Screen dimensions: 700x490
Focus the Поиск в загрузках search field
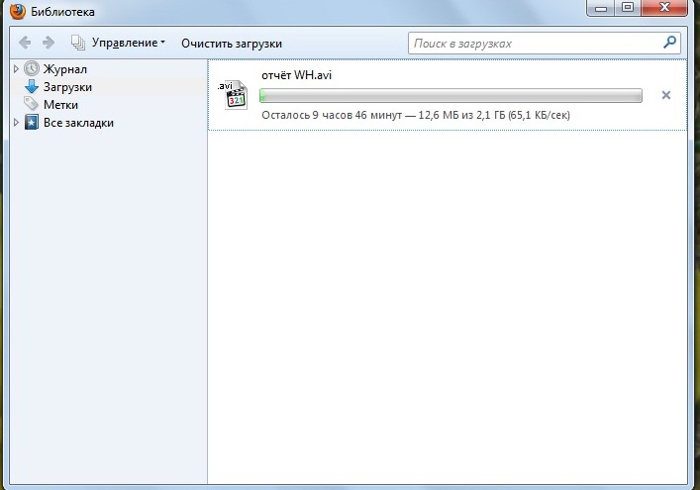[x=545, y=44]
